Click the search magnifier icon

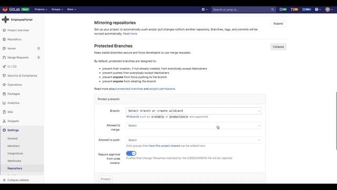(273, 9)
